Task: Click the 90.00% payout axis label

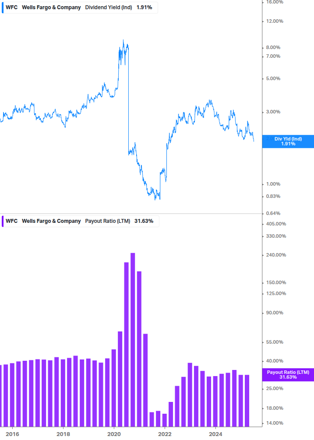Action: pyautogui.click(x=275, y=313)
